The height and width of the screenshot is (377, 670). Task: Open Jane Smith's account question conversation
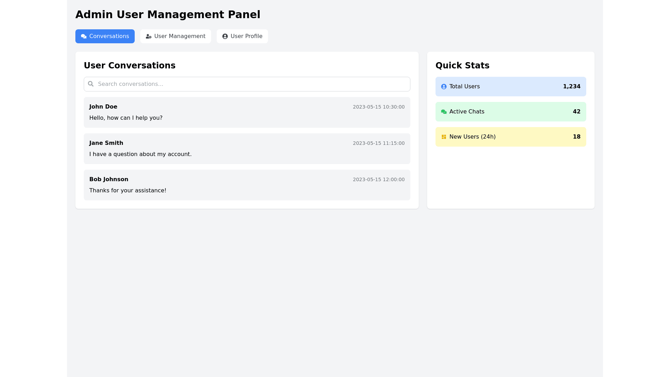[247, 149]
